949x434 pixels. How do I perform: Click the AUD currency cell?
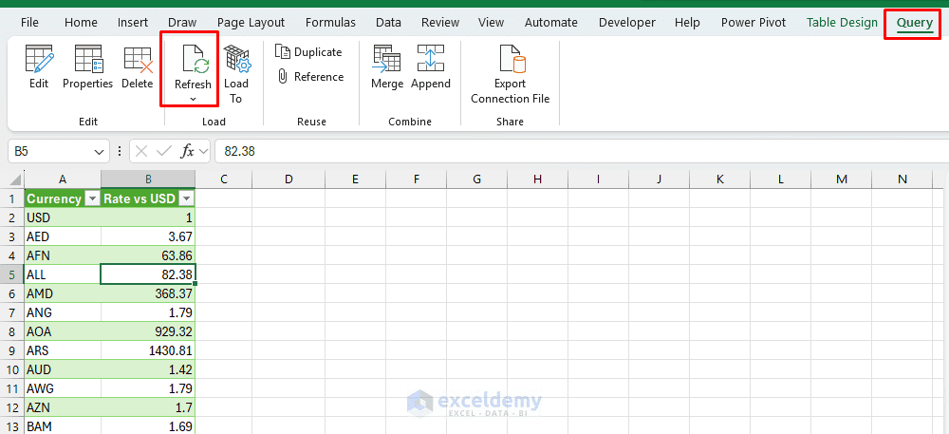point(63,369)
